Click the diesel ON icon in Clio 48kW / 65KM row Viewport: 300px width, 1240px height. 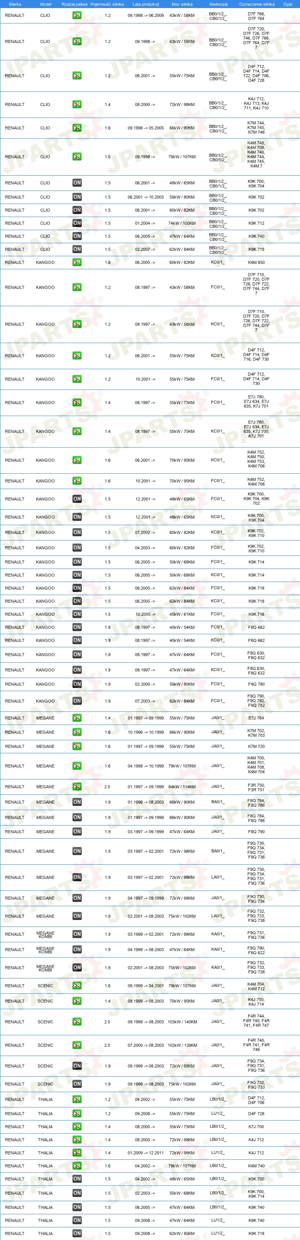click(x=77, y=183)
